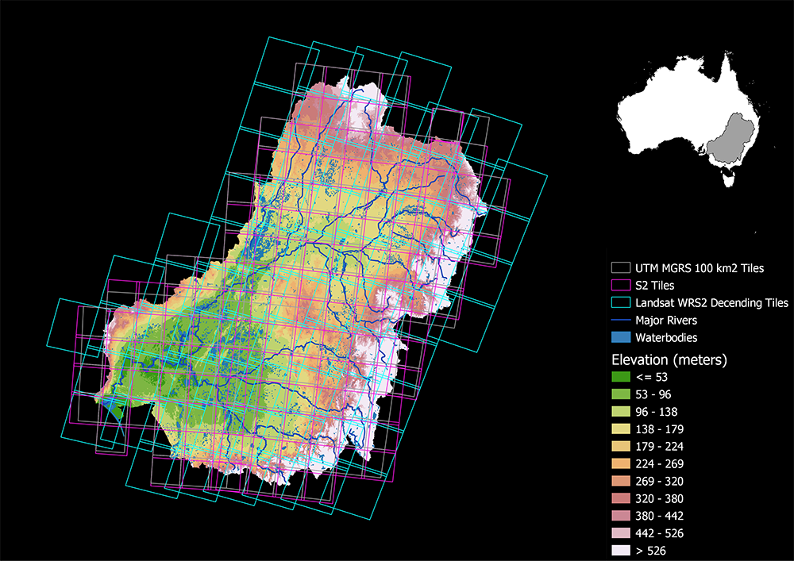
Task: Click the 'UTM MGRS 100 km2 Tiles' label
Action: click(x=700, y=268)
